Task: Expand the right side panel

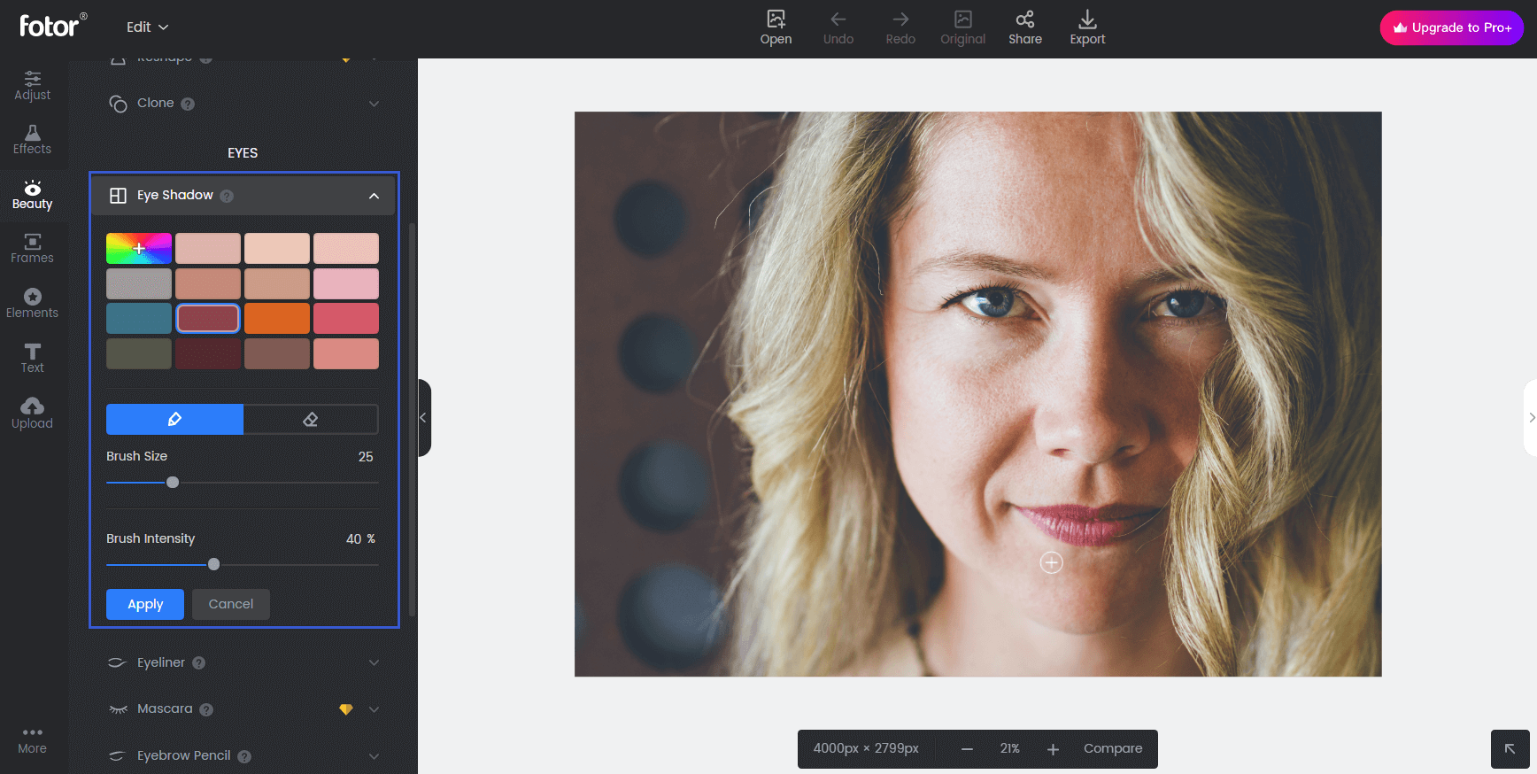Action: (x=1530, y=418)
